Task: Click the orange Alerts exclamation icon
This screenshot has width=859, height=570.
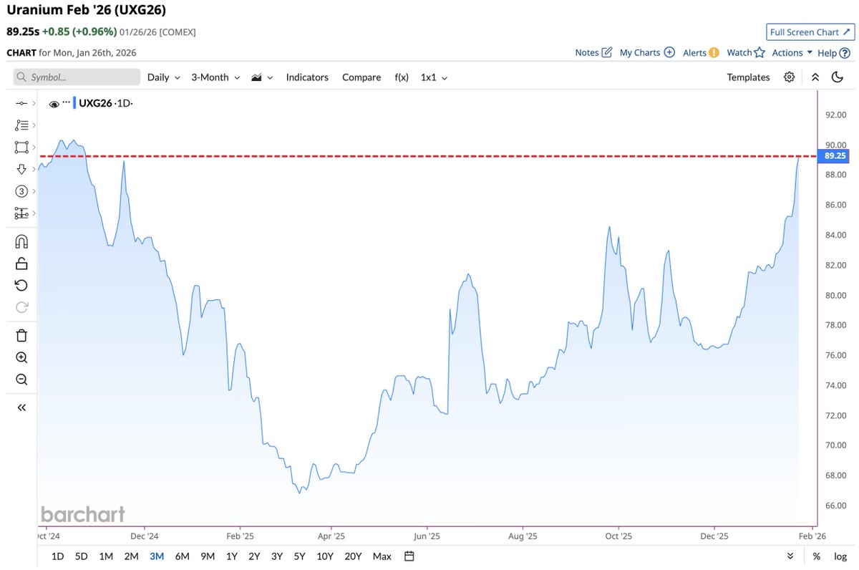Action: point(714,52)
